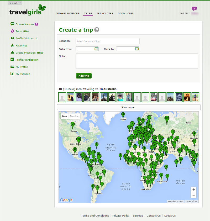Click Show more button
The image size is (210, 221).
coord(129,107)
